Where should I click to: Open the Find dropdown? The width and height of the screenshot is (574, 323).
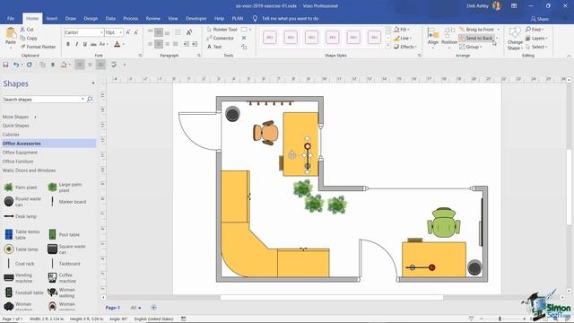point(535,30)
